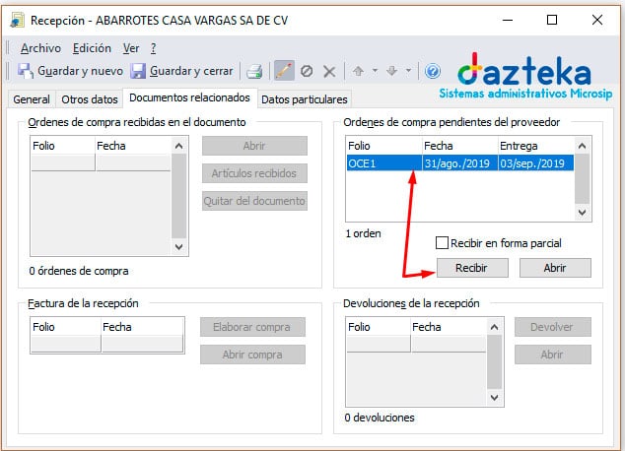Expand the dropdown beside the up arrow
The image size is (625, 451).
[375, 71]
